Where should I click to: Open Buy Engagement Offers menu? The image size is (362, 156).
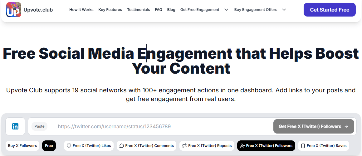tap(256, 10)
